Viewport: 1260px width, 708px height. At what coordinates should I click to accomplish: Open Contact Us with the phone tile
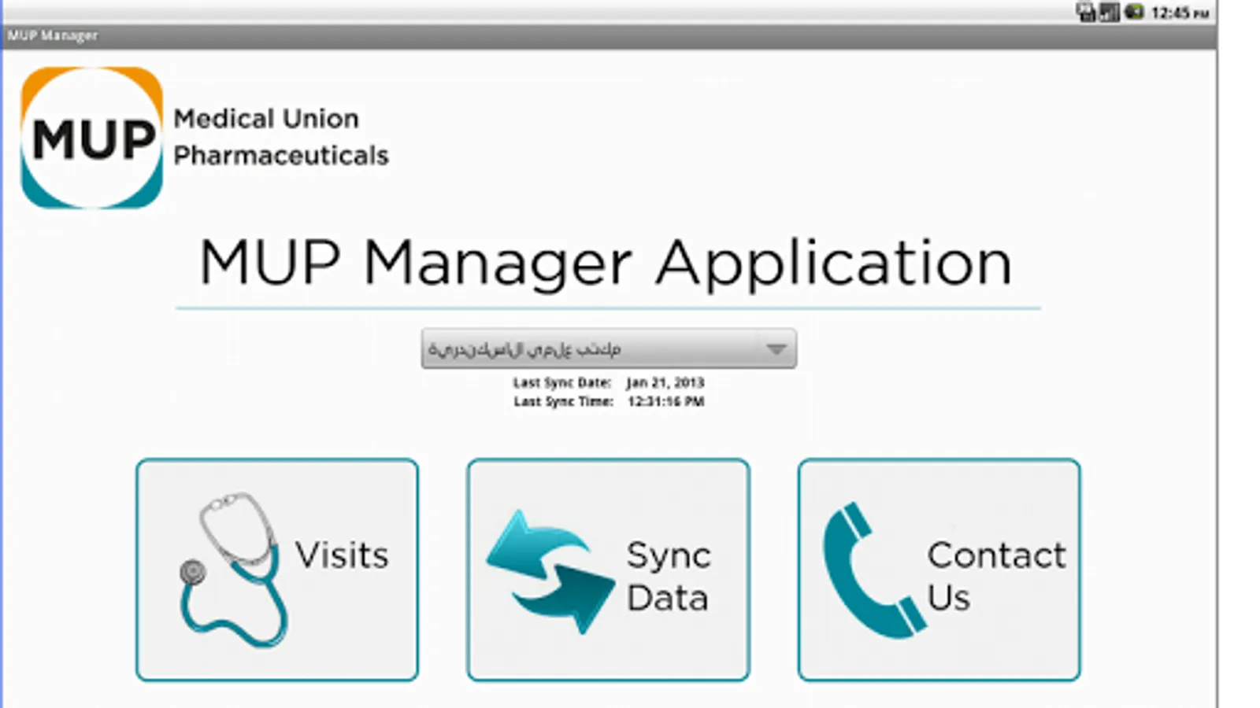[939, 570]
